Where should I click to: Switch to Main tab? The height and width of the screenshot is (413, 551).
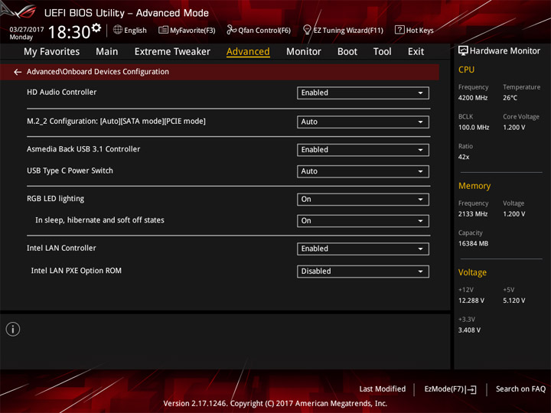[x=107, y=52]
